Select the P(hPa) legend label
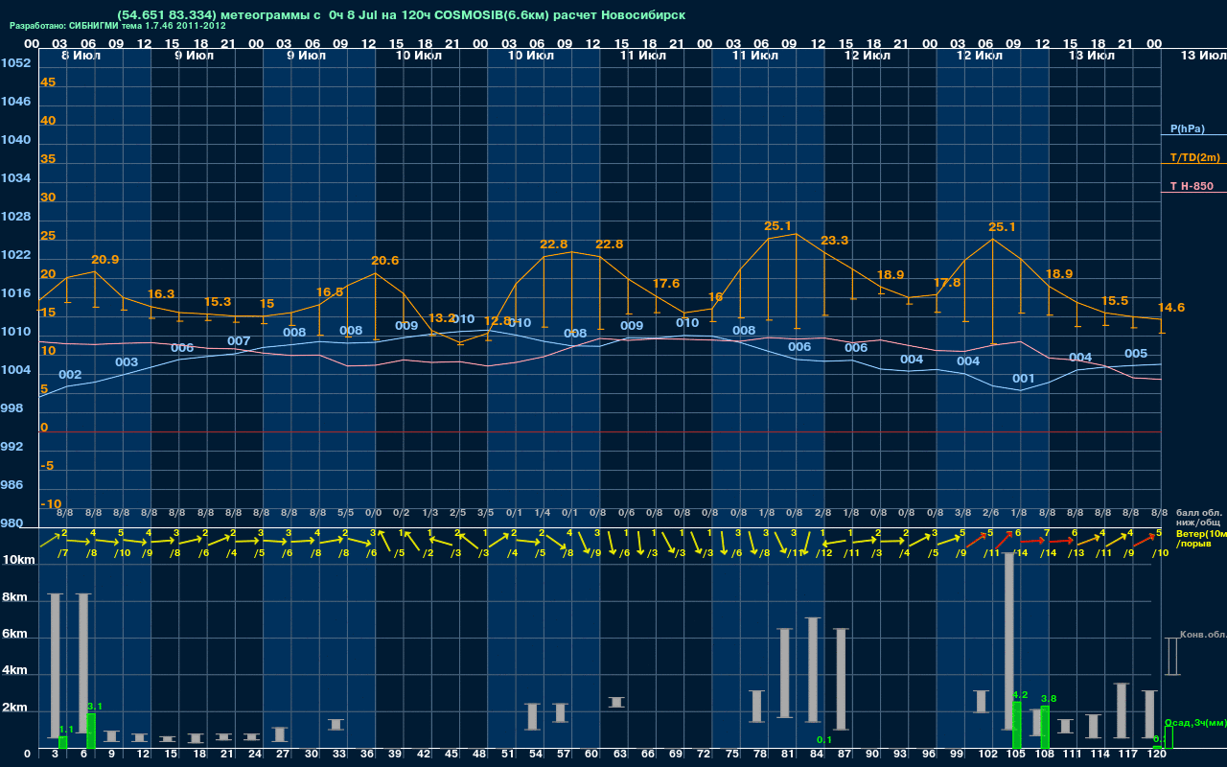 tap(1188, 128)
